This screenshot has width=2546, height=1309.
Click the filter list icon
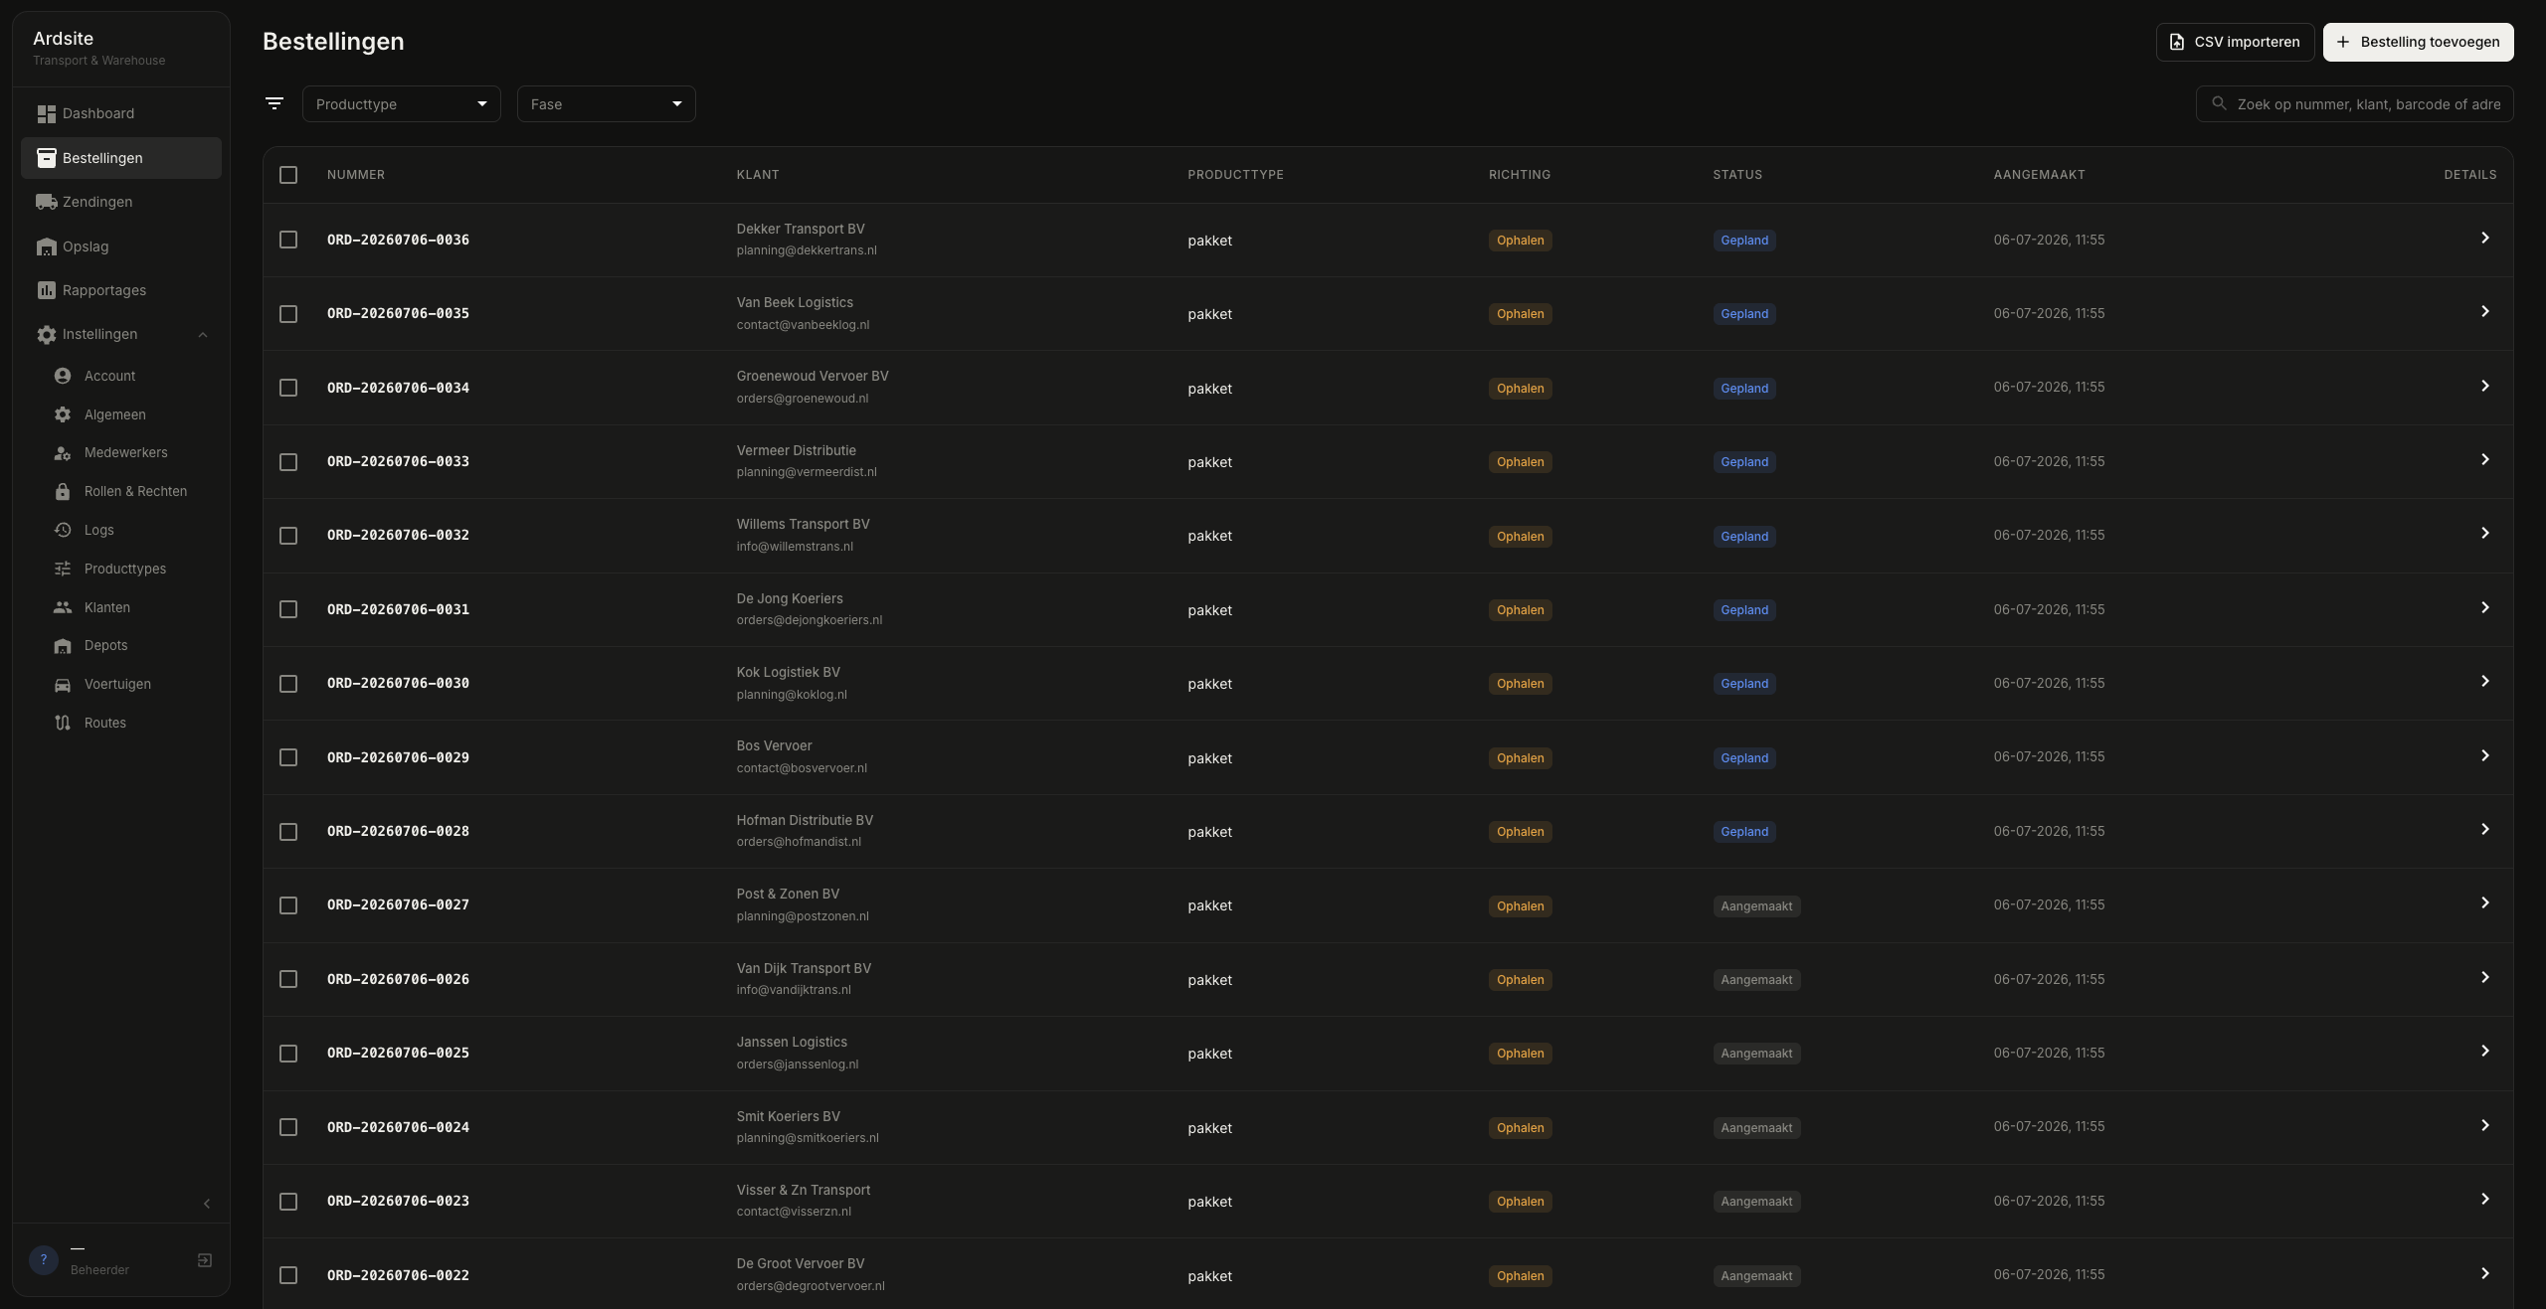pos(274,103)
